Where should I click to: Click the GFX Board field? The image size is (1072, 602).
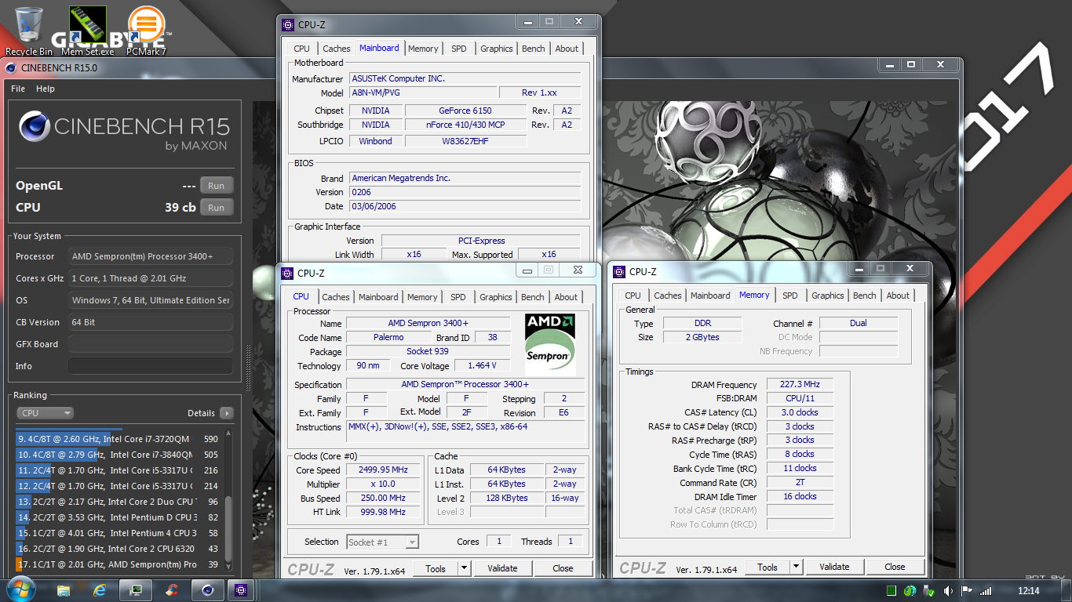151,344
